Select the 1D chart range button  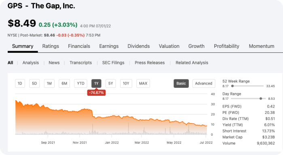tap(20, 83)
